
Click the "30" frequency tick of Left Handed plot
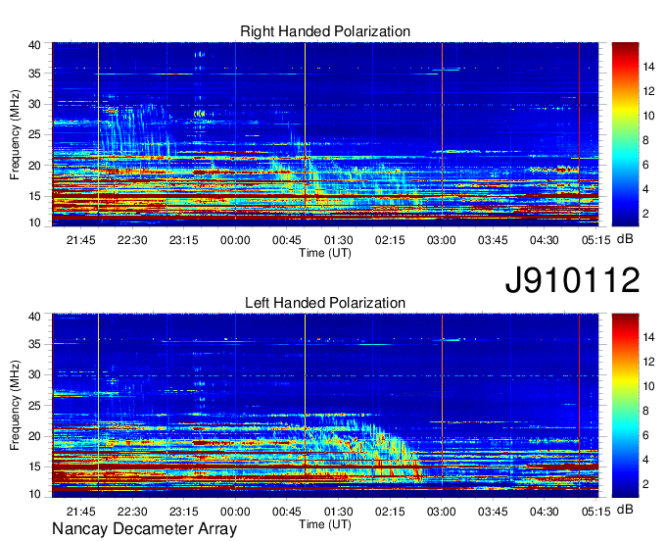point(34,374)
